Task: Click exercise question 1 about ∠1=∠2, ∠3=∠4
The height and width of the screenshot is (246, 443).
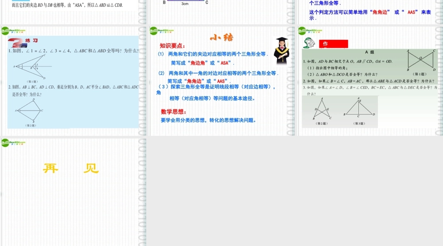Action: (x=74, y=51)
